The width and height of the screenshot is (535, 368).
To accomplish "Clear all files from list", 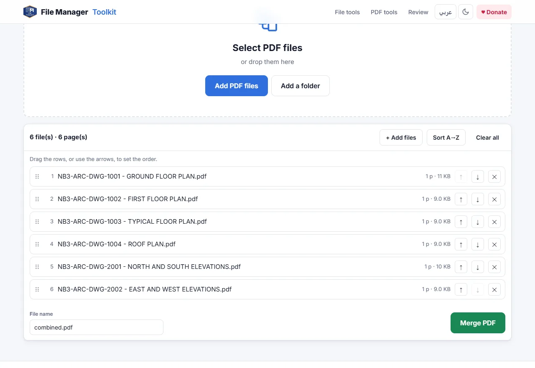I will click(x=487, y=138).
